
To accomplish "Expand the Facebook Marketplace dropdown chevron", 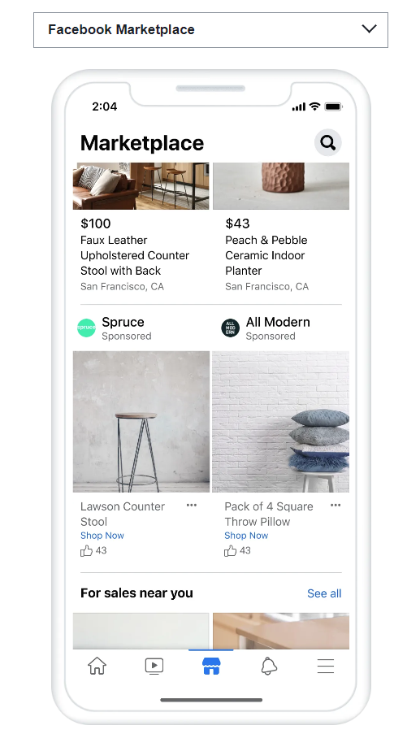I will [x=369, y=29].
